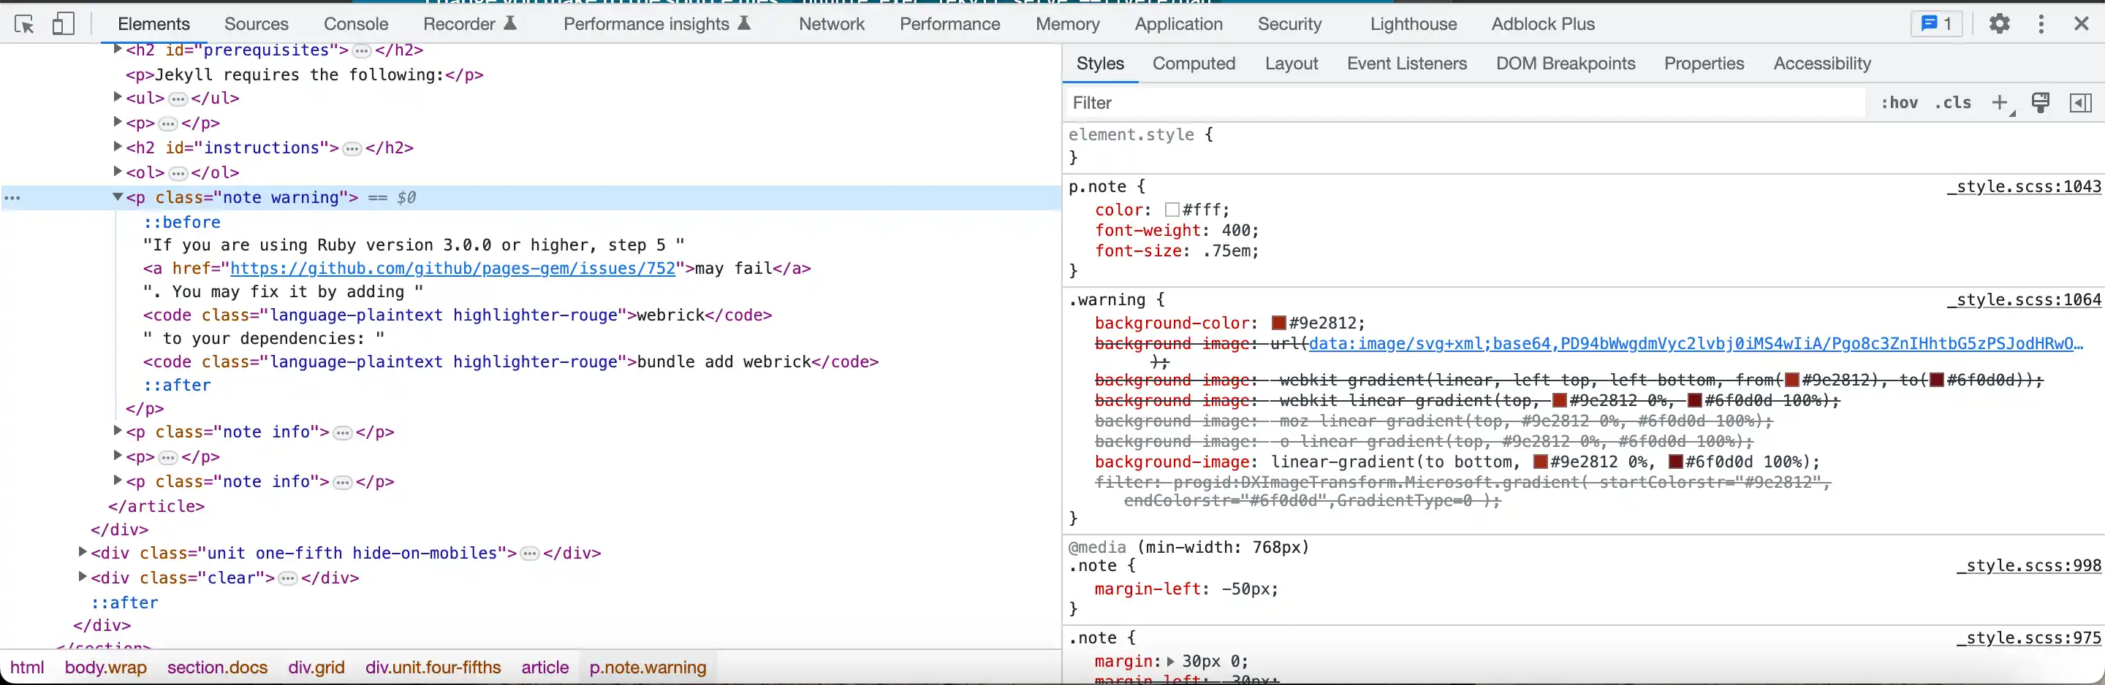The height and width of the screenshot is (685, 2105).
Task: Toggle rendering emulations paintbrush icon
Action: (2041, 103)
